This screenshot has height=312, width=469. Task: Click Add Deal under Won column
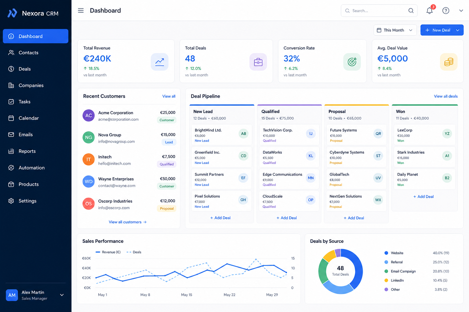tap(424, 197)
